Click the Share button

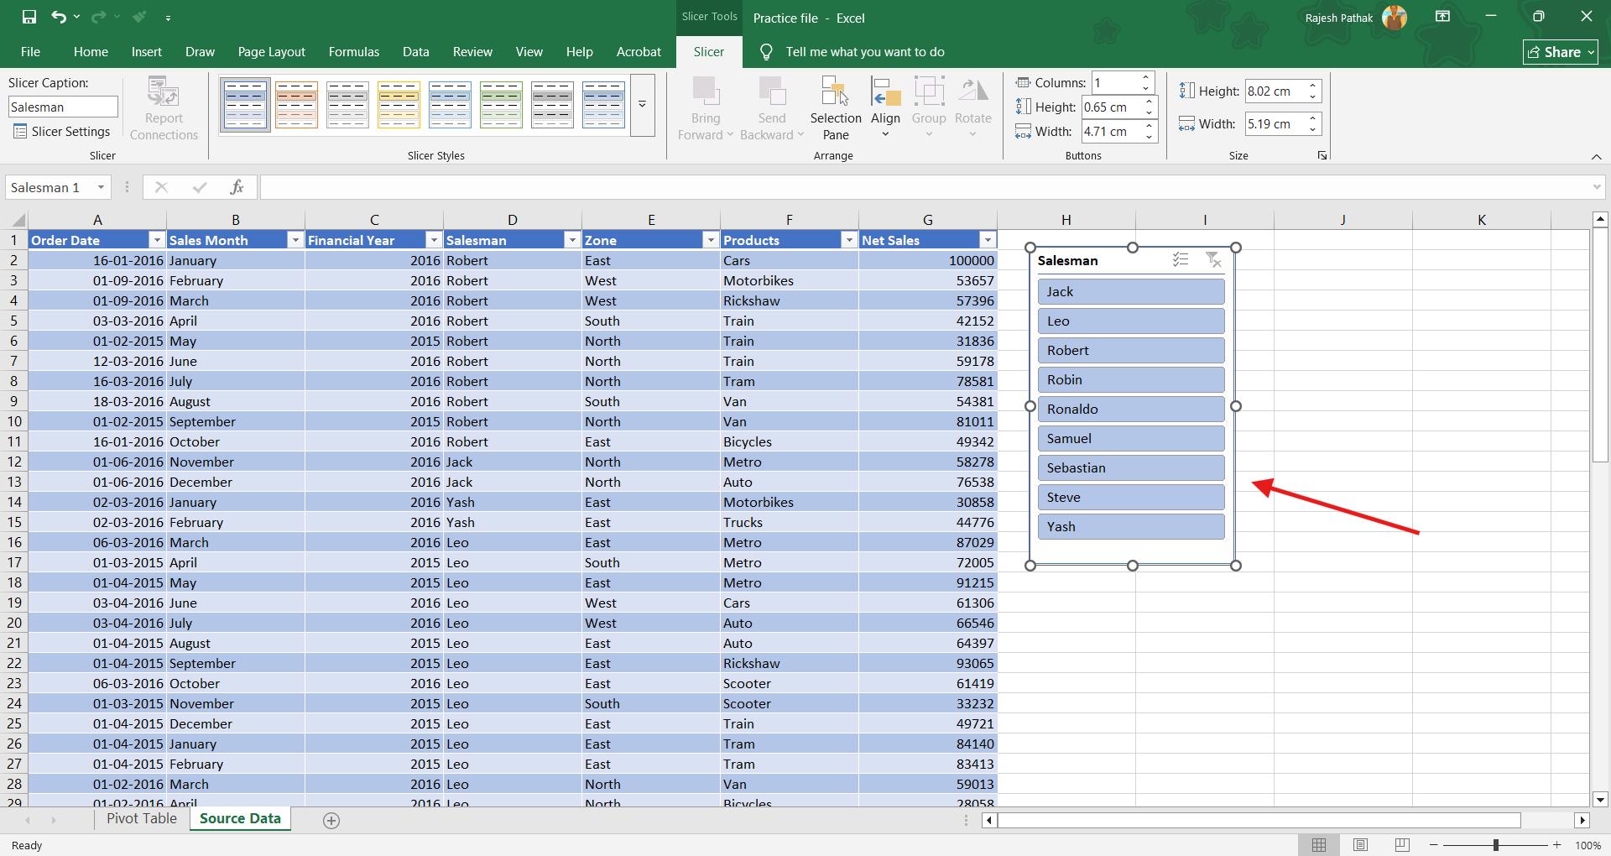click(1560, 52)
